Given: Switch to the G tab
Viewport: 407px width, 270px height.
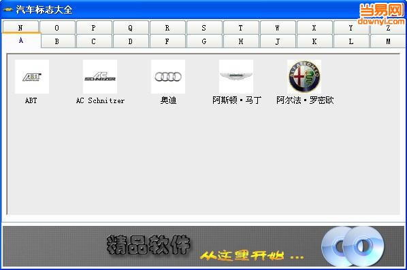Looking at the screenshot, I should pyautogui.click(x=204, y=41).
